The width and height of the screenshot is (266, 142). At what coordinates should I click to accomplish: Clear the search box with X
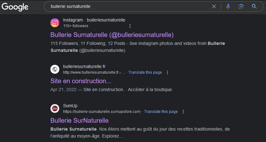tap(214, 6)
